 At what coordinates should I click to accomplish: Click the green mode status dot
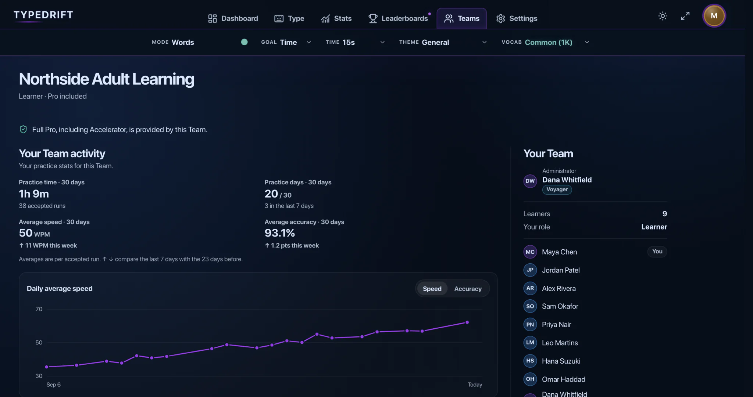point(244,42)
